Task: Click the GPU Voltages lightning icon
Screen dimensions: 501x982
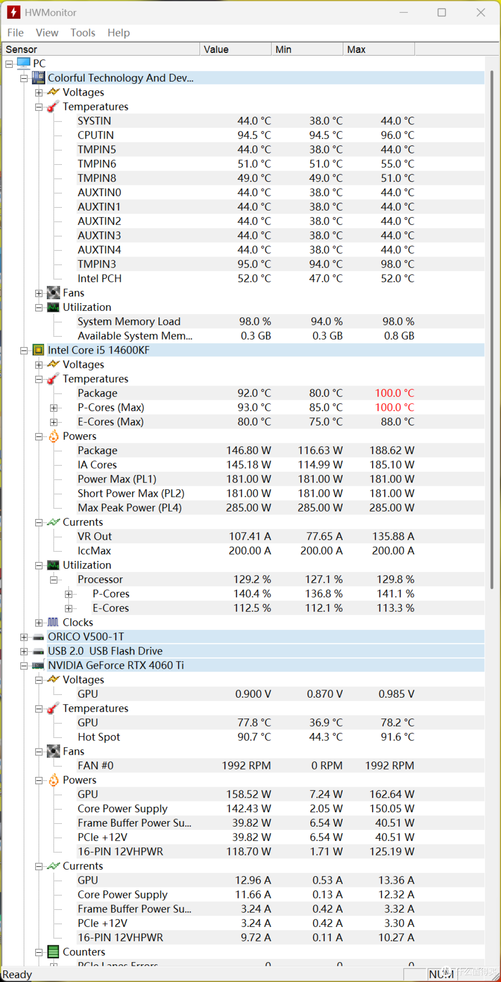Action: [53, 679]
